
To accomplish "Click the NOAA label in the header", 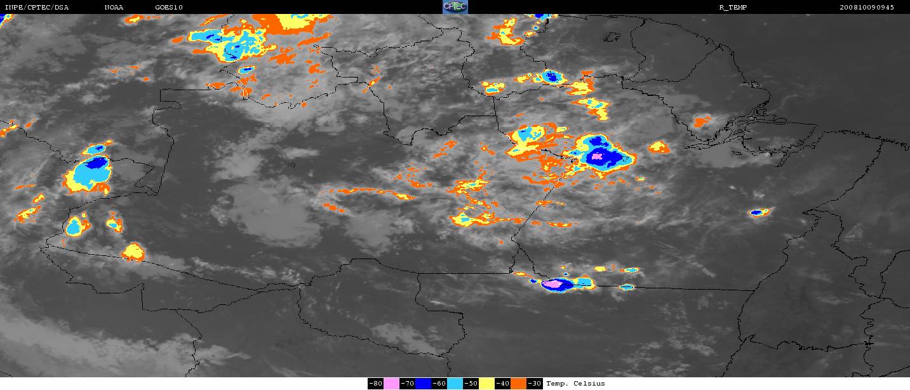I will (114, 8).
